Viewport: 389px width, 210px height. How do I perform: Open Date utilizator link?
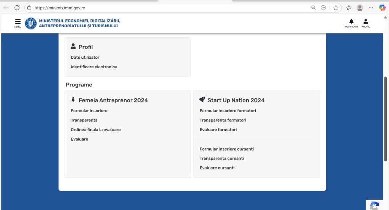point(85,58)
